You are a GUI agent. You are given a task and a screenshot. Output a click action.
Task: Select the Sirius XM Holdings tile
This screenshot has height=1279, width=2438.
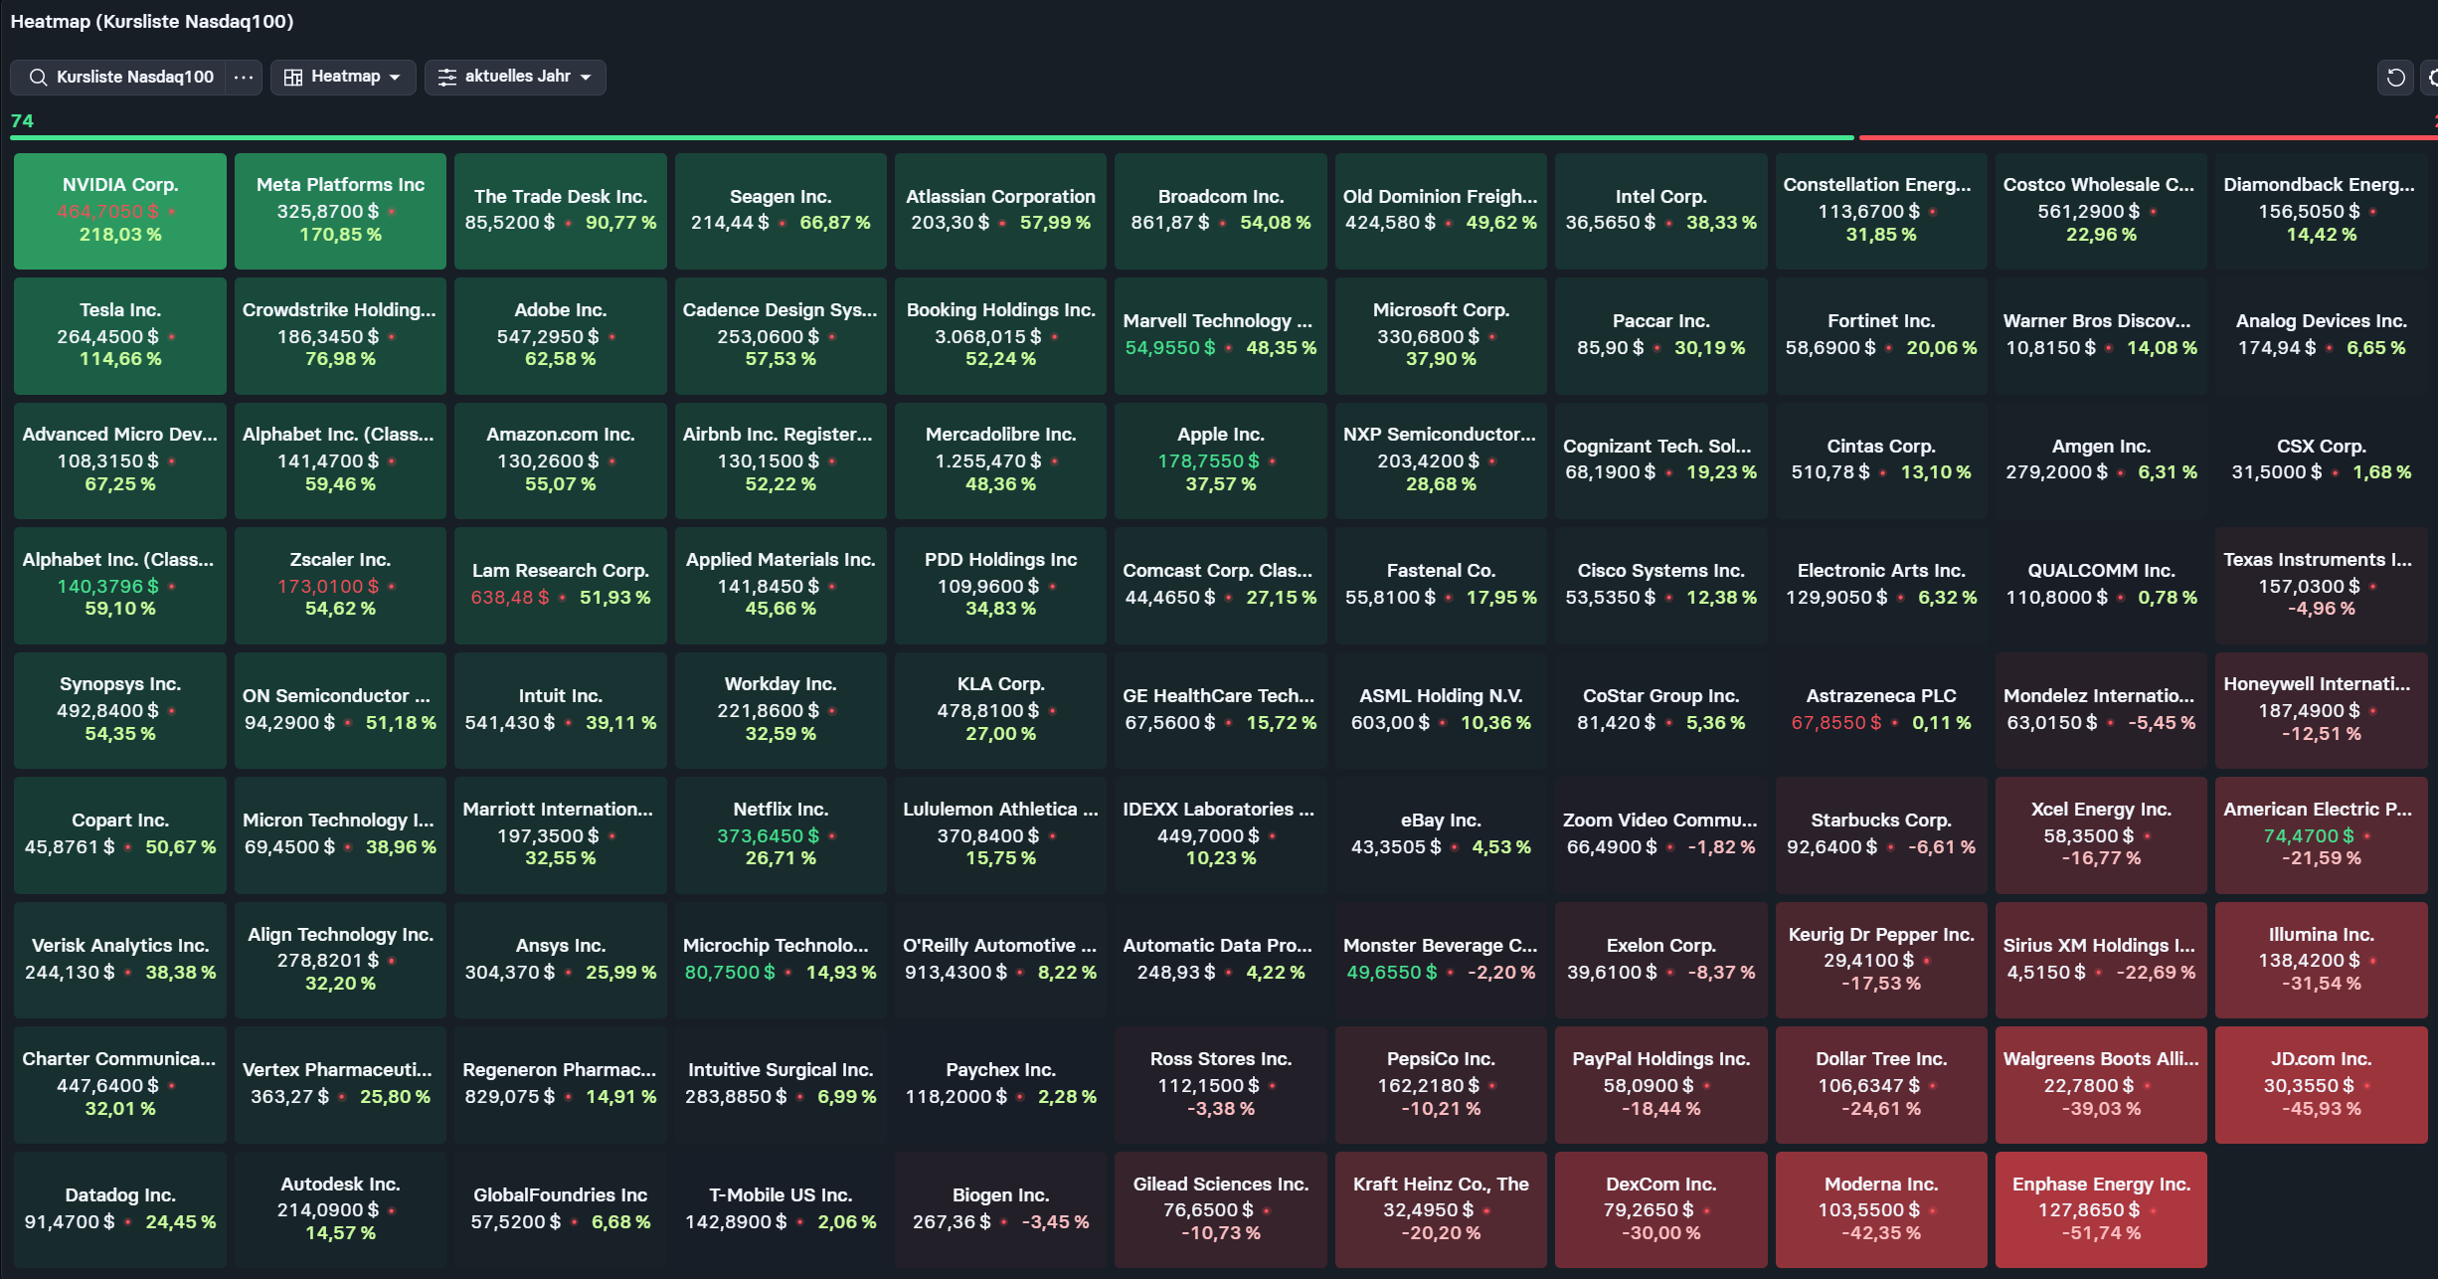tap(2101, 960)
